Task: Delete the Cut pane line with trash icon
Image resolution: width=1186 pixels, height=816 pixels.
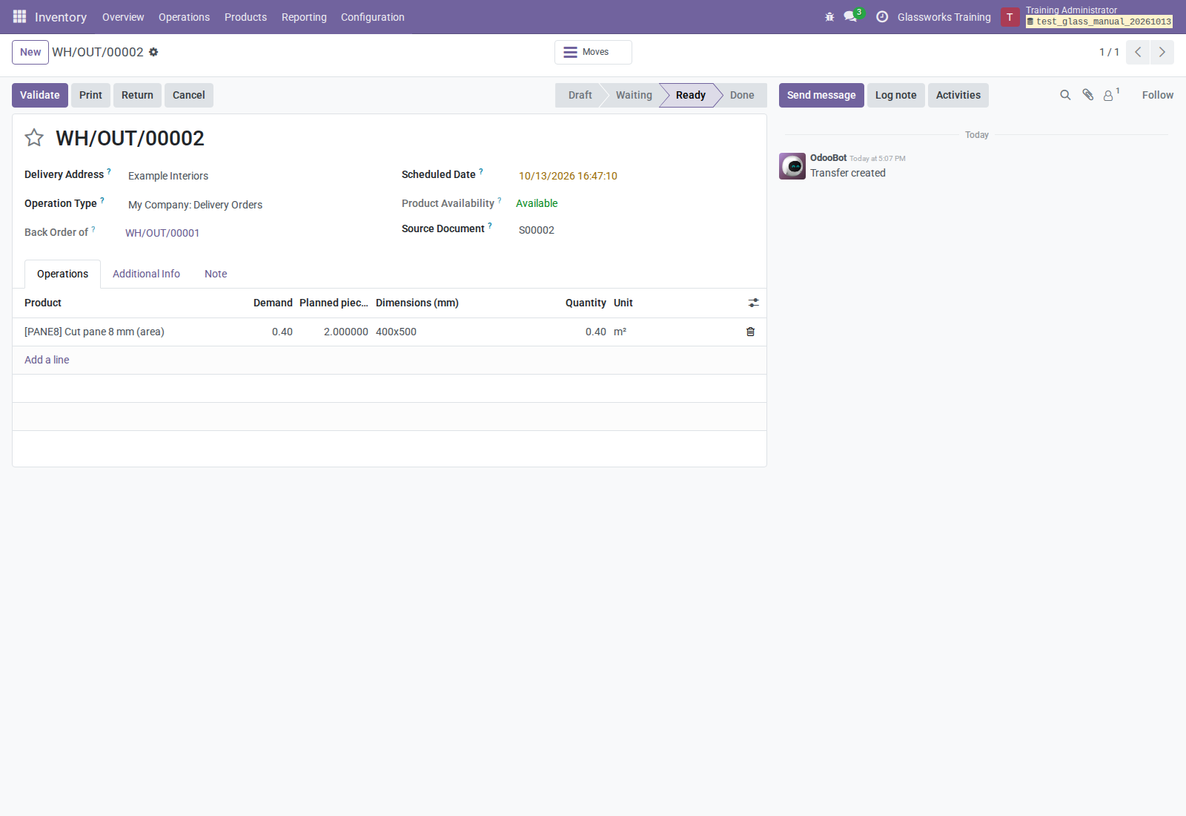Action: [750, 332]
